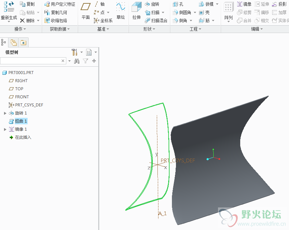
Task: Click the plus icon beside the tree filter
Action: 94,61
